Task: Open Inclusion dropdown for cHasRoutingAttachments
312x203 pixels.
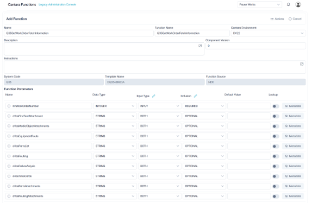Action: pos(204,196)
